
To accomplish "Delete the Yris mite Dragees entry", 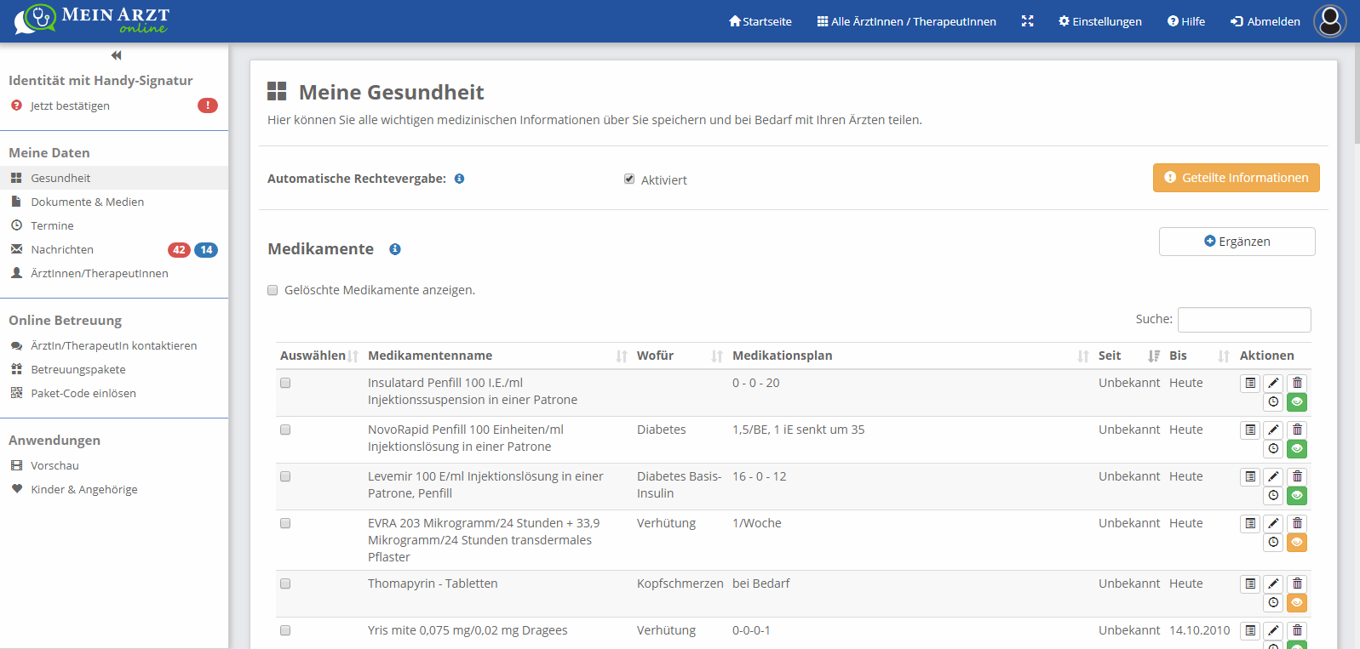I will (x=1297, y=630).
